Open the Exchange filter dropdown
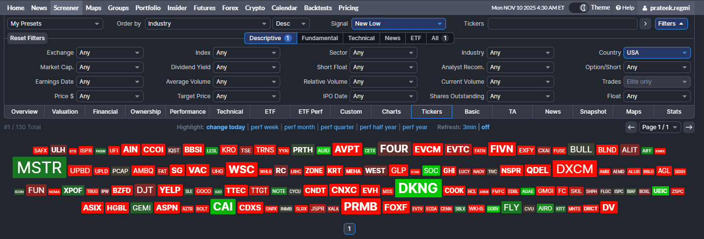Image resolution: width=704 pixels, height=239 pixels. (x=110, y=53)
